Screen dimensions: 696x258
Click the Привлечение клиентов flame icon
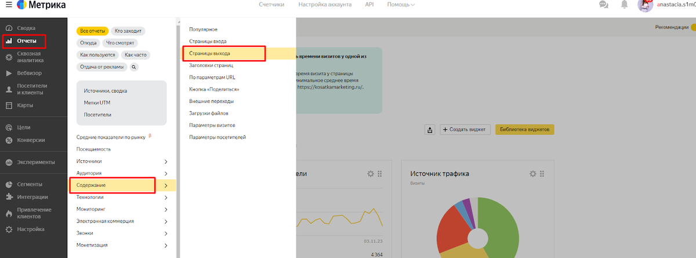click(x=9, y=213)
